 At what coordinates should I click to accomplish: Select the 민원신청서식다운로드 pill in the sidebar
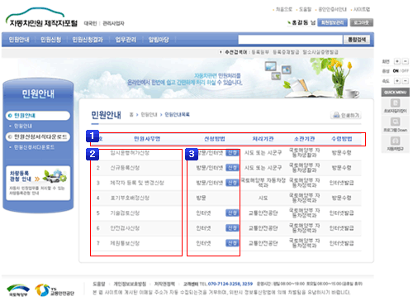[x=38, y=136]
